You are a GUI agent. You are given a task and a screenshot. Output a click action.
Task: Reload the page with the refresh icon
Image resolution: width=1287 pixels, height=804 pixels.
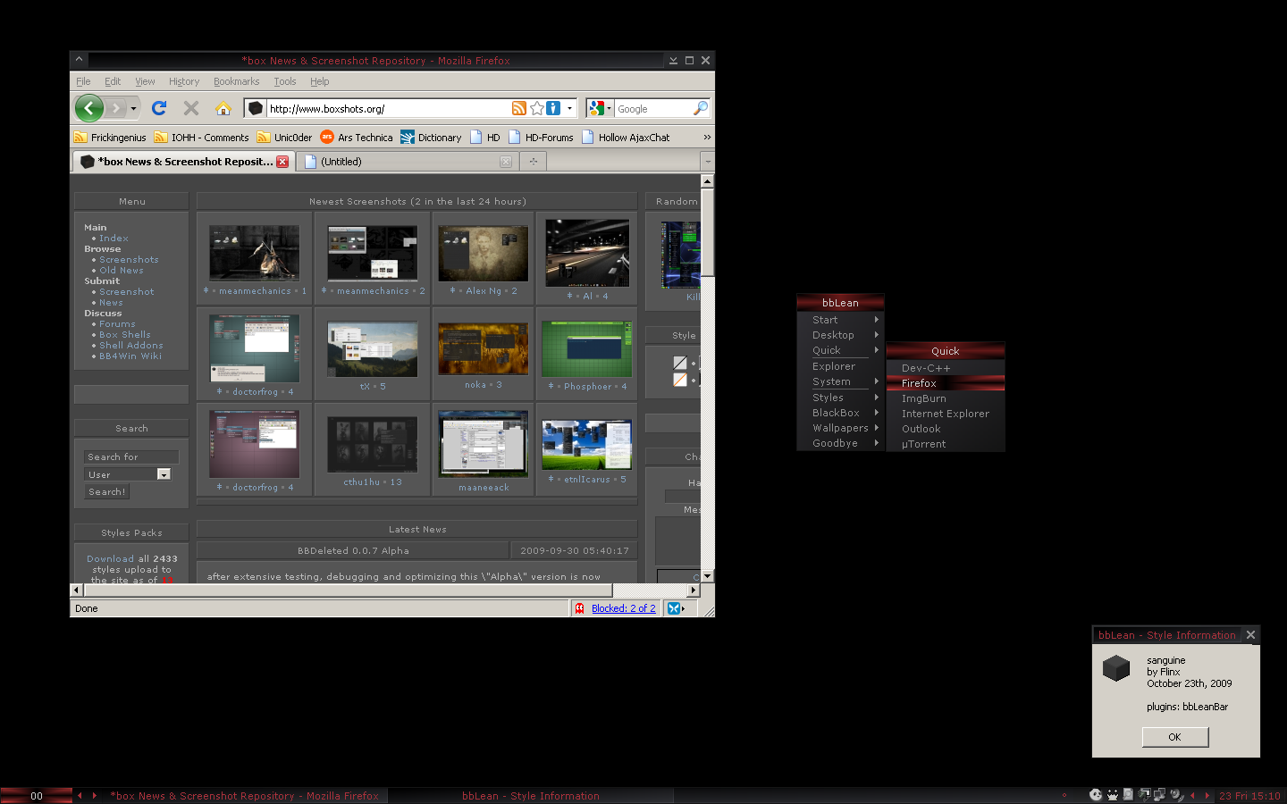(159, 108)
